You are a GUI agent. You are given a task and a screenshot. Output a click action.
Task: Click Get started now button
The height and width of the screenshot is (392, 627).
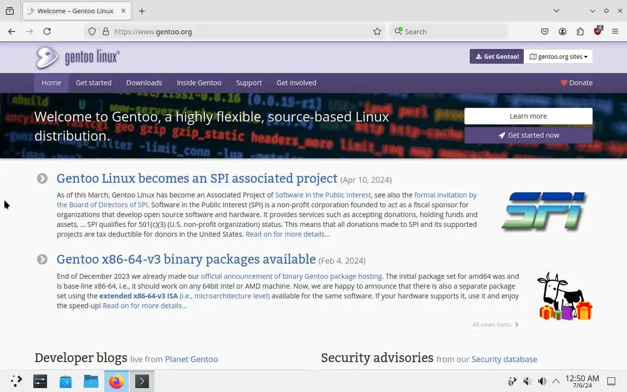pyautogui.click(x=529, y=135)
